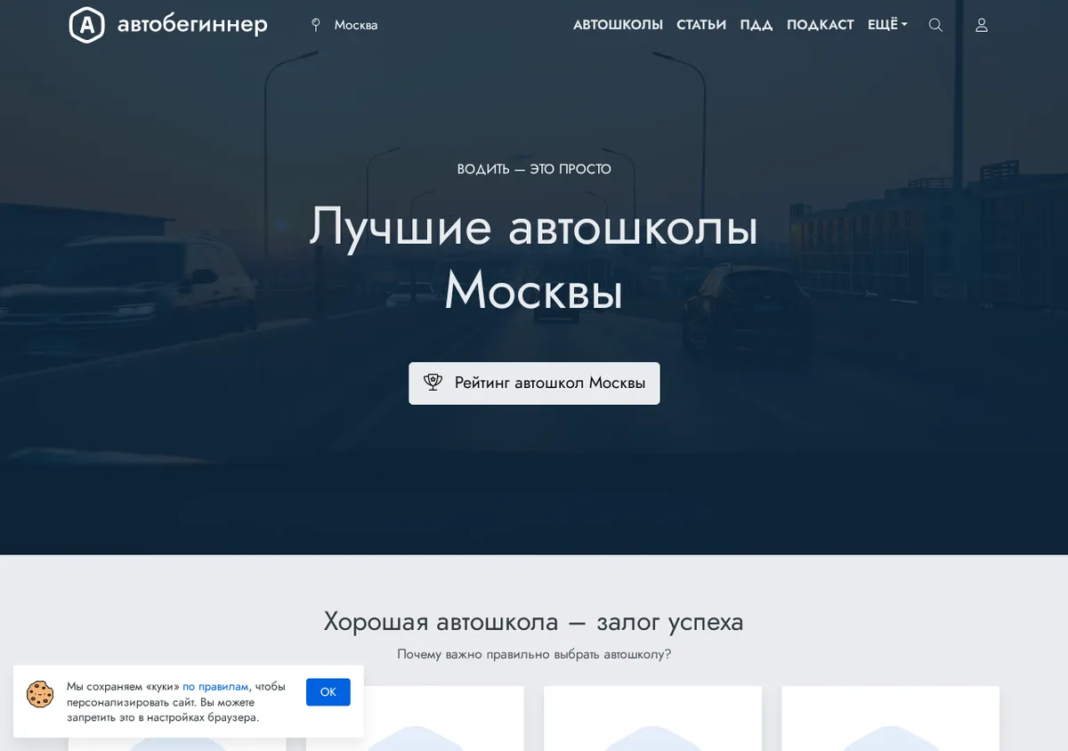Screen dimensions: 1068x751
Task: Go to the СТАТЬИ section
Action: click(x=701, y=25)
